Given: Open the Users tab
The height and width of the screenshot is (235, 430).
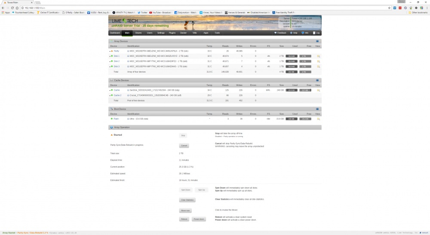Looking at the screenshot, I should click(150, 33).
